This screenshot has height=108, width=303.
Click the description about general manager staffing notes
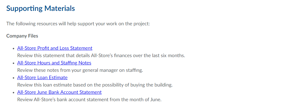pyautogui.click(x=80, y=70)
